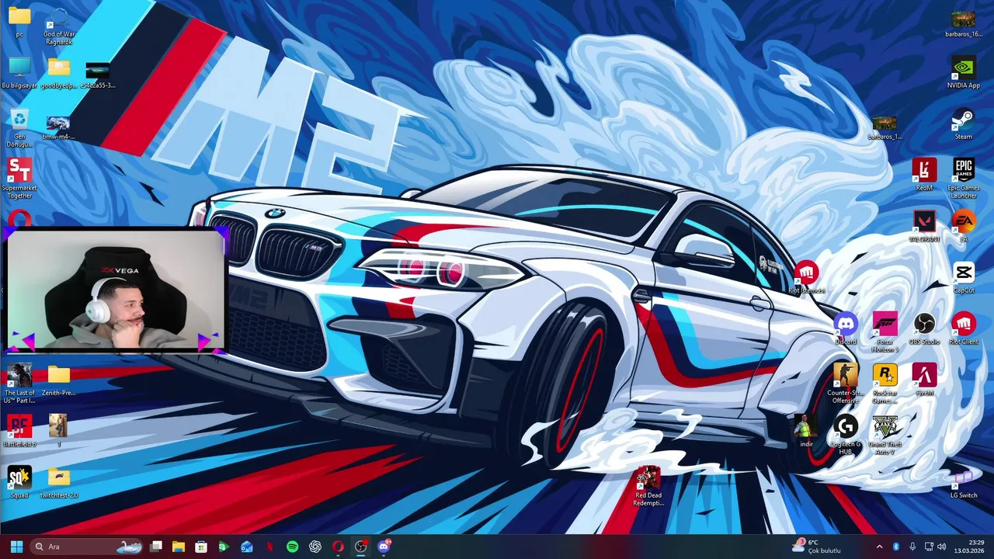The height and width of the screenshot is (559, 994).
Task: Switch to OBS Studio on the taskbar
Action: click(x=360, y=547)
